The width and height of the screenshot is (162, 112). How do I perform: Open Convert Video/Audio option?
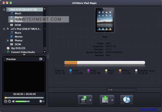tap(23, 52)
